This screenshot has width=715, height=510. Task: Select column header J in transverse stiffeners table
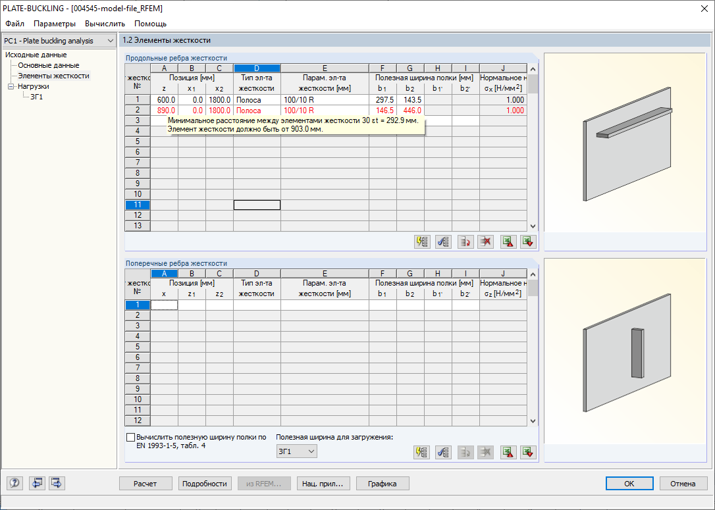pos(504,274)
